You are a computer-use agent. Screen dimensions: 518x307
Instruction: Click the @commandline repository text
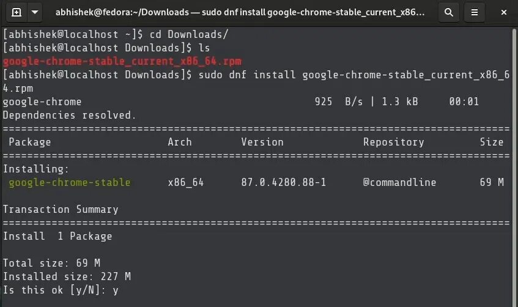click(400, 182)
